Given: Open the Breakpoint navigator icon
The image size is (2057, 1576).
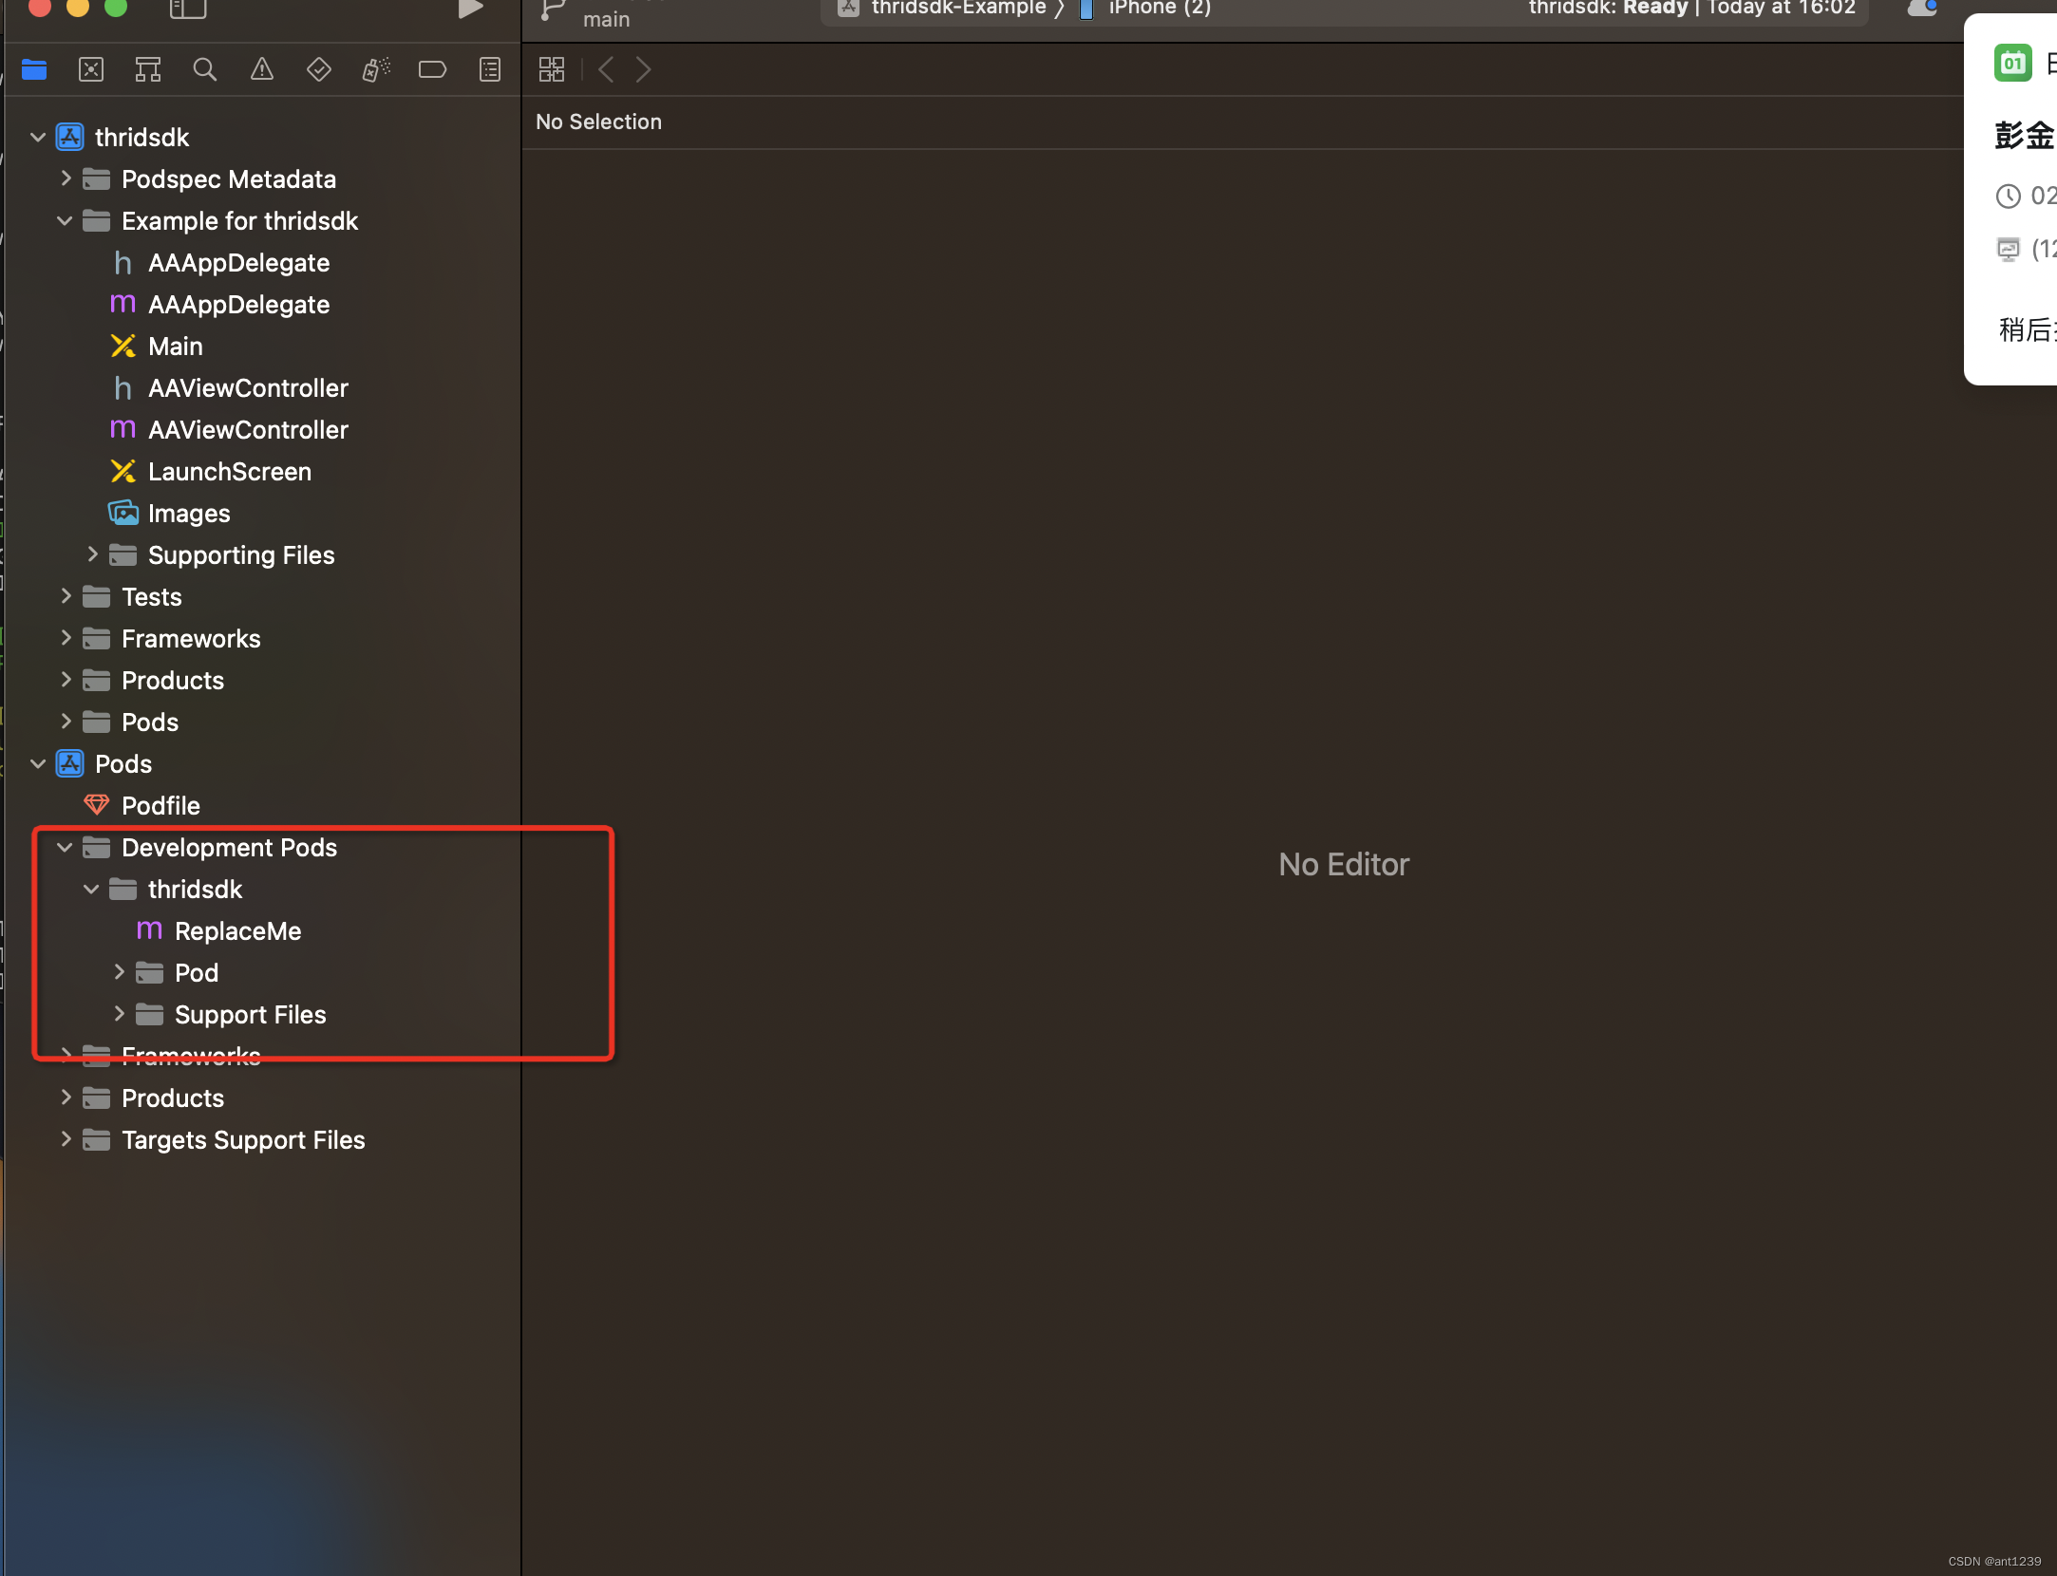Looking at the screenshot, I should pos(432,69).
